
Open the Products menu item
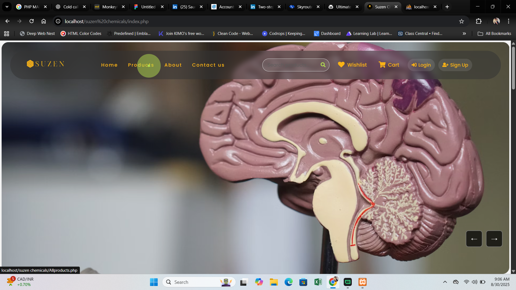[x=141, y=65]
